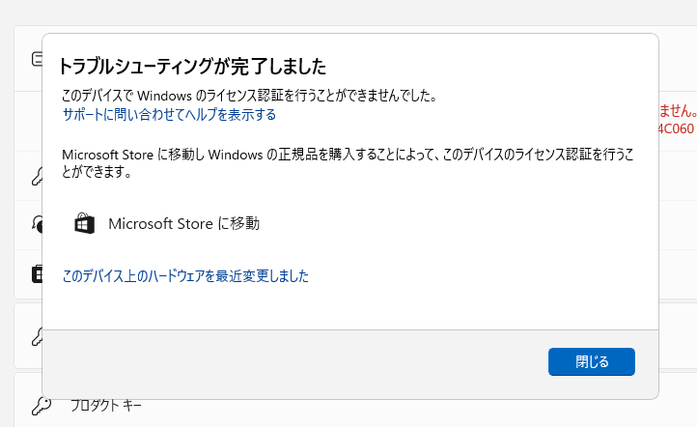697x427 pixels.
Task: Click the headset support icon behind the dialog
Action: click(x=36, y=224)
